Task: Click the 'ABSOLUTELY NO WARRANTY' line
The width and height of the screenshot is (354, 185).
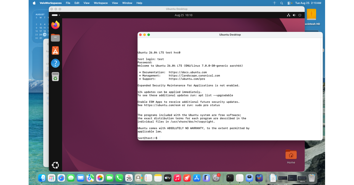Action: coord(194,128)
